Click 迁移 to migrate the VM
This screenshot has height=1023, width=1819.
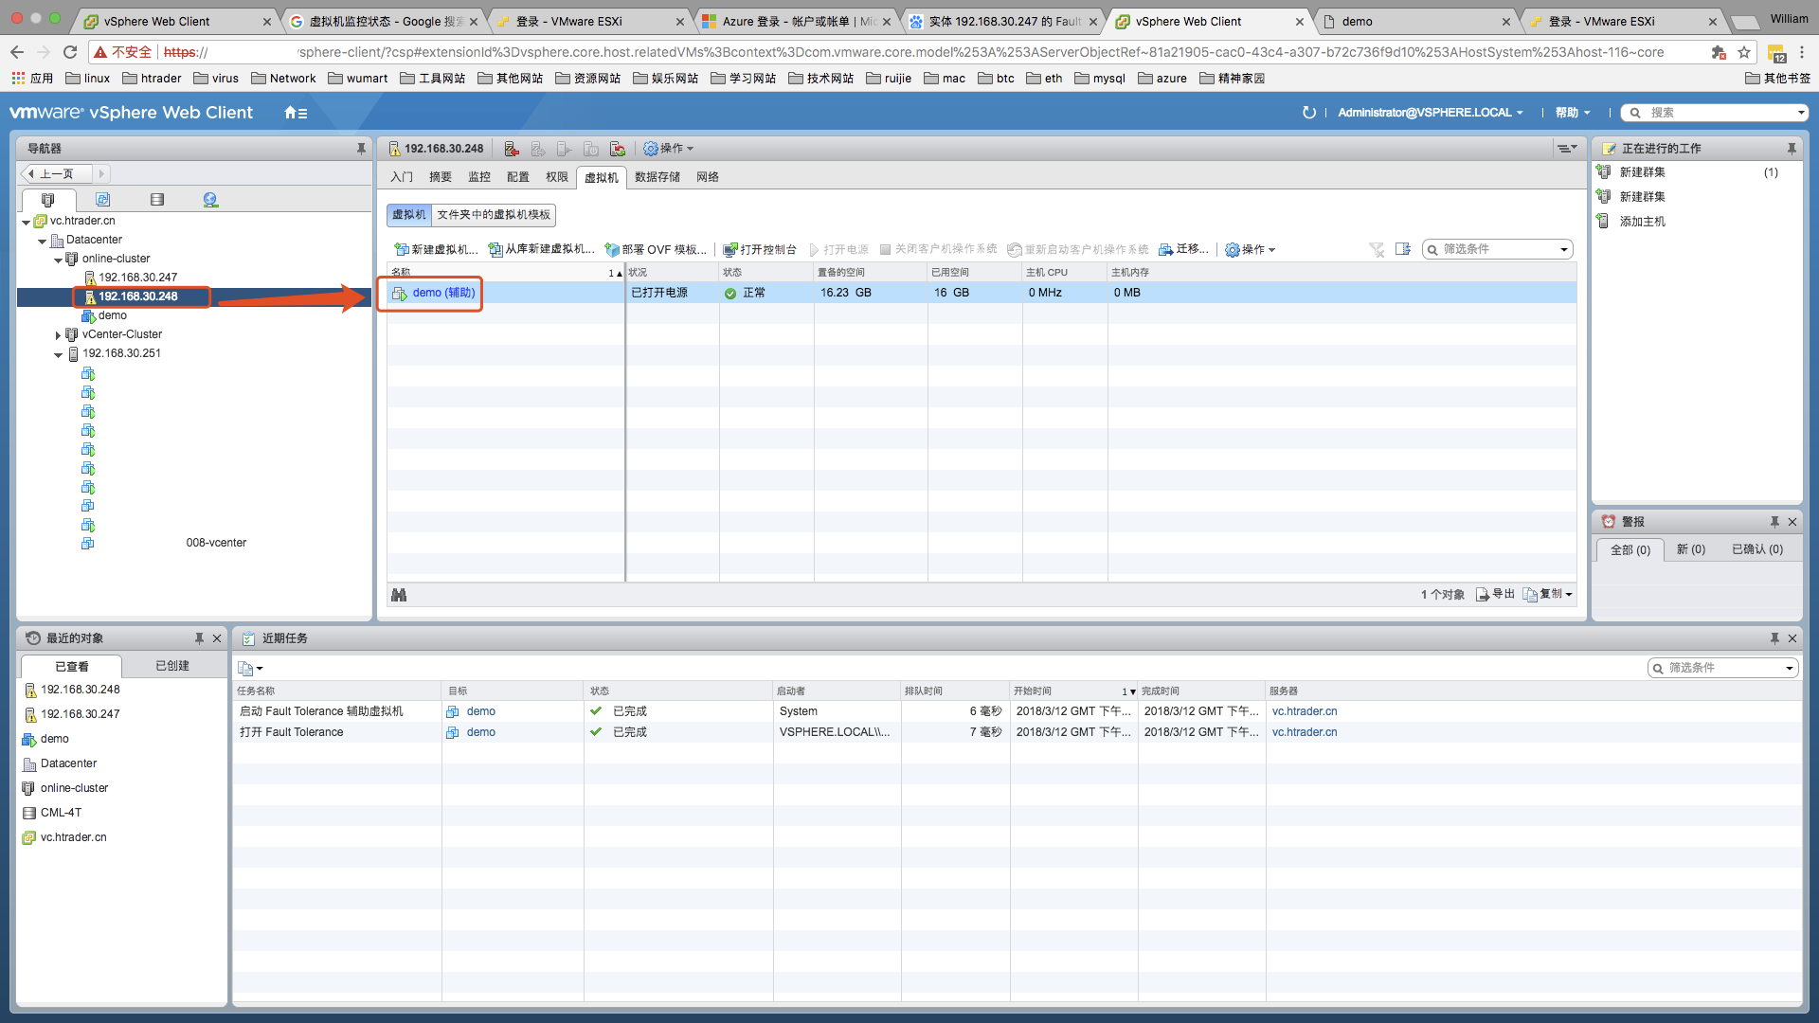(1183, 250)
